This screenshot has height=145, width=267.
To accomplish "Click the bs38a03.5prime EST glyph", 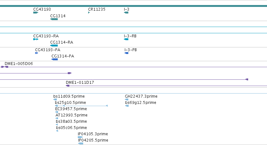I will (57, 125).
